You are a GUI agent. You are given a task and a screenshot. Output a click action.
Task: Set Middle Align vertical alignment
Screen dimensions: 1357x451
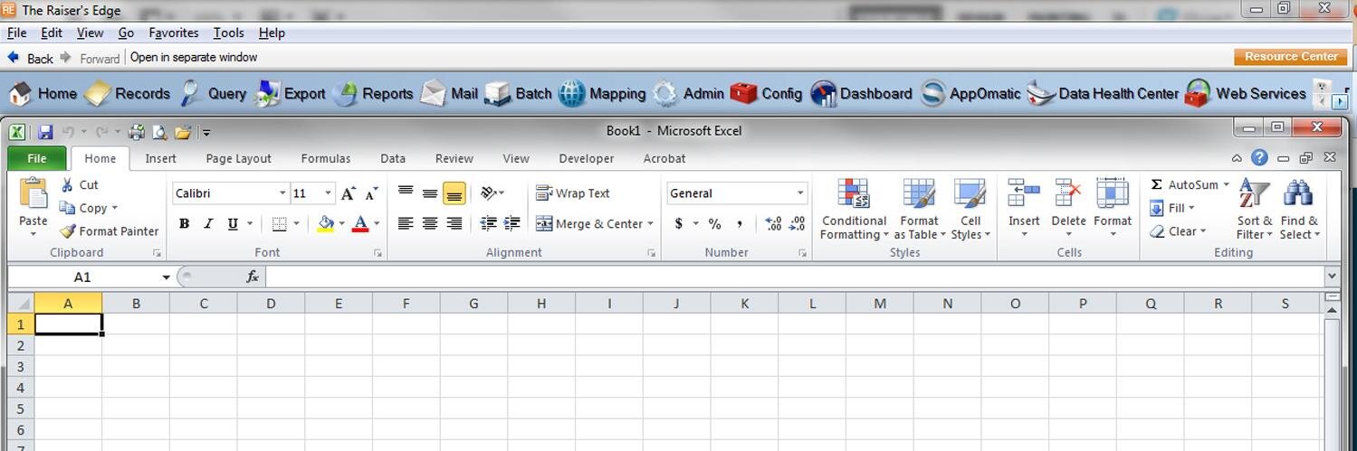tap(430, 193)
